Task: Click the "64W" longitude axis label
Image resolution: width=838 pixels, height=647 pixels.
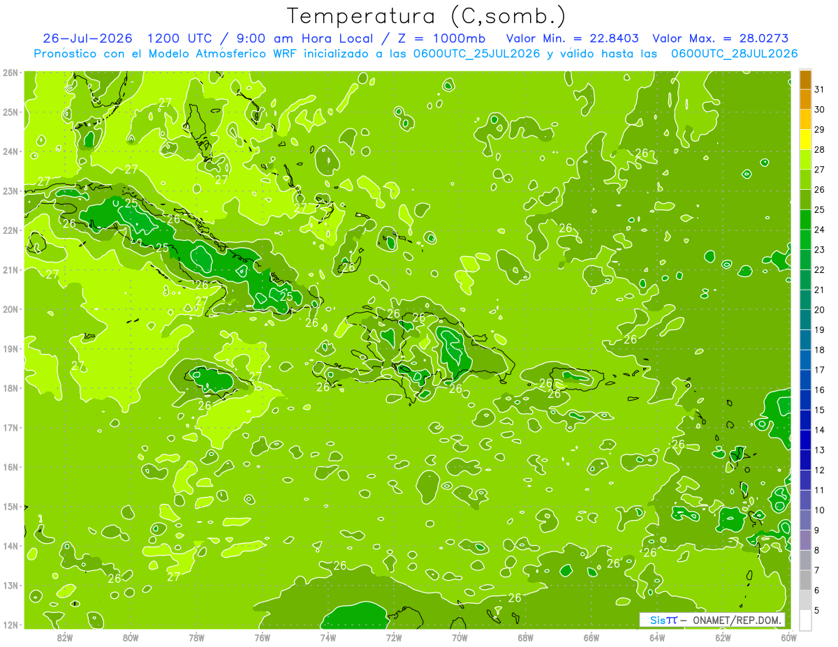Action: click(x=657, y=638)
